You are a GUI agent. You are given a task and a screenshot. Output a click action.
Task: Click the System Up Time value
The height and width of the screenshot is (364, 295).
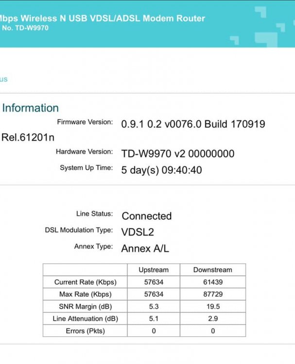161,170
